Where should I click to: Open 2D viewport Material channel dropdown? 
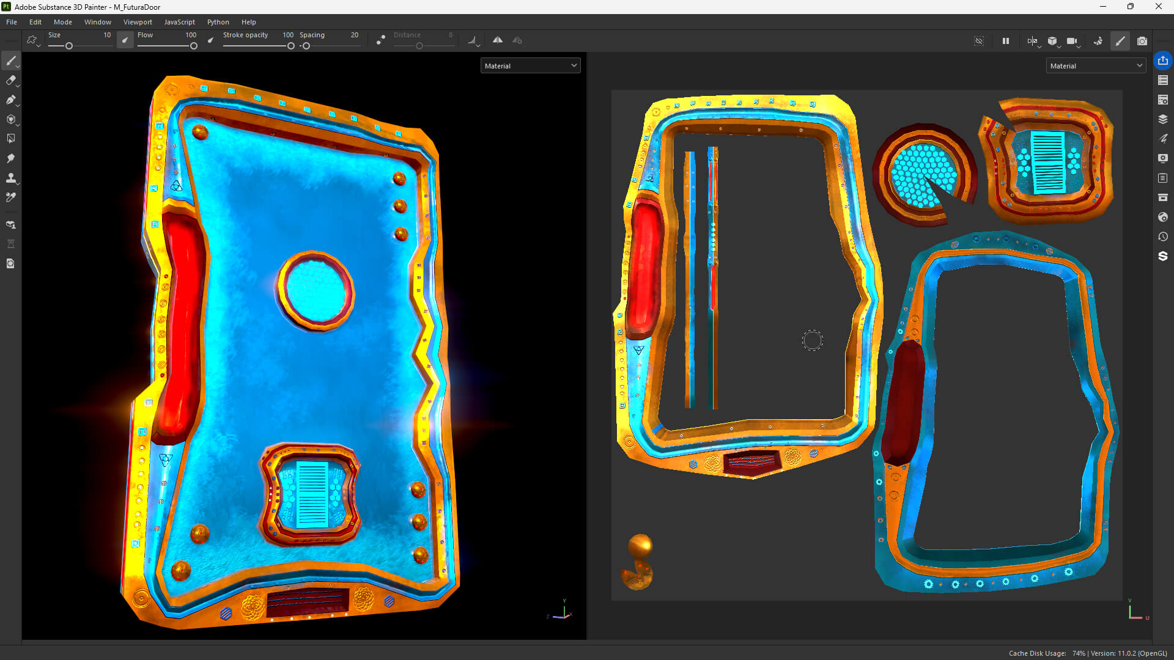(x=1096, y=66)
